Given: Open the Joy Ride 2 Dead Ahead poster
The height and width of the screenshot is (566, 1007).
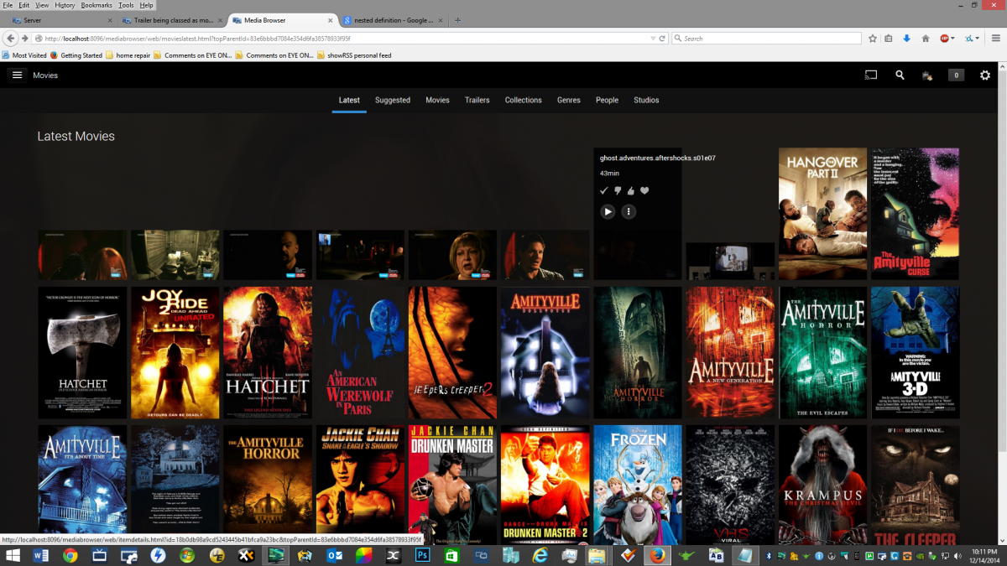Looking at the screenshot, I should [175, 352].
